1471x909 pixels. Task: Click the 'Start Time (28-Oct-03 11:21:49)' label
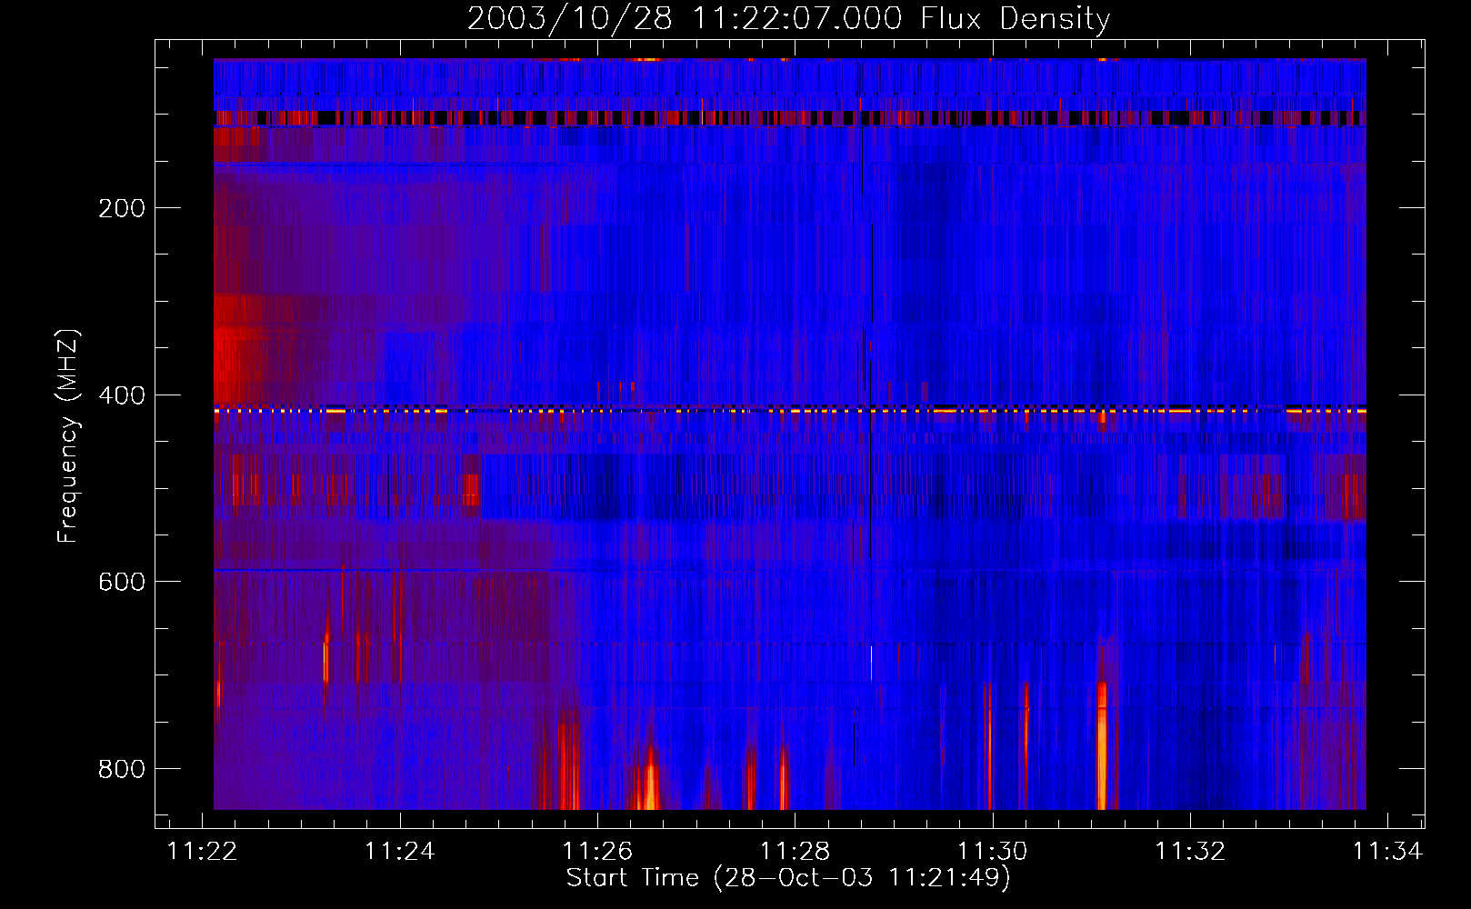click(x=788, y=878)
